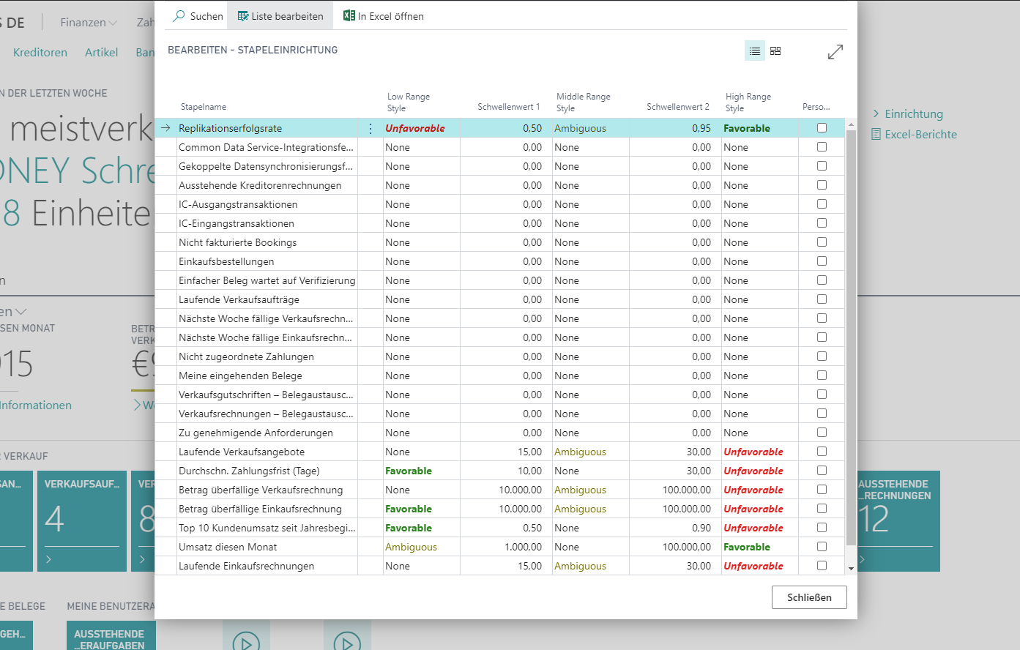Click Excel-Berichte icon in background page

(876, 134)
